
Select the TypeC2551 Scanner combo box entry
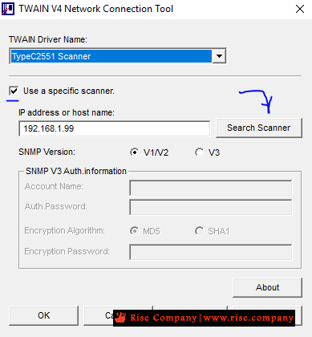coord(111,56)
